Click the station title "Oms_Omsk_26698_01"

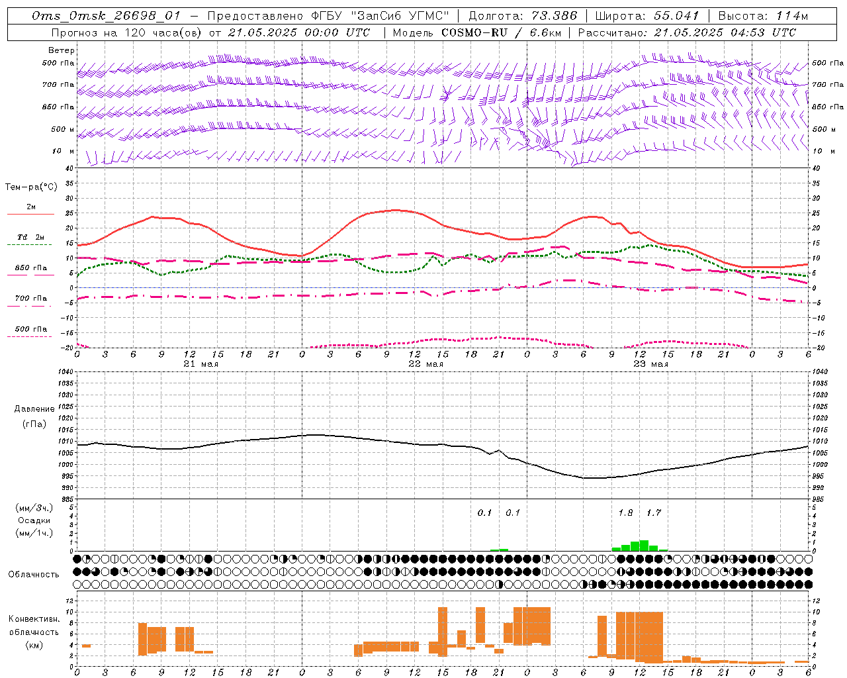click(x=105, y=17)
